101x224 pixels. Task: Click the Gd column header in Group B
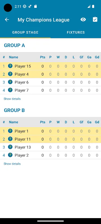[x=97, y=122]
